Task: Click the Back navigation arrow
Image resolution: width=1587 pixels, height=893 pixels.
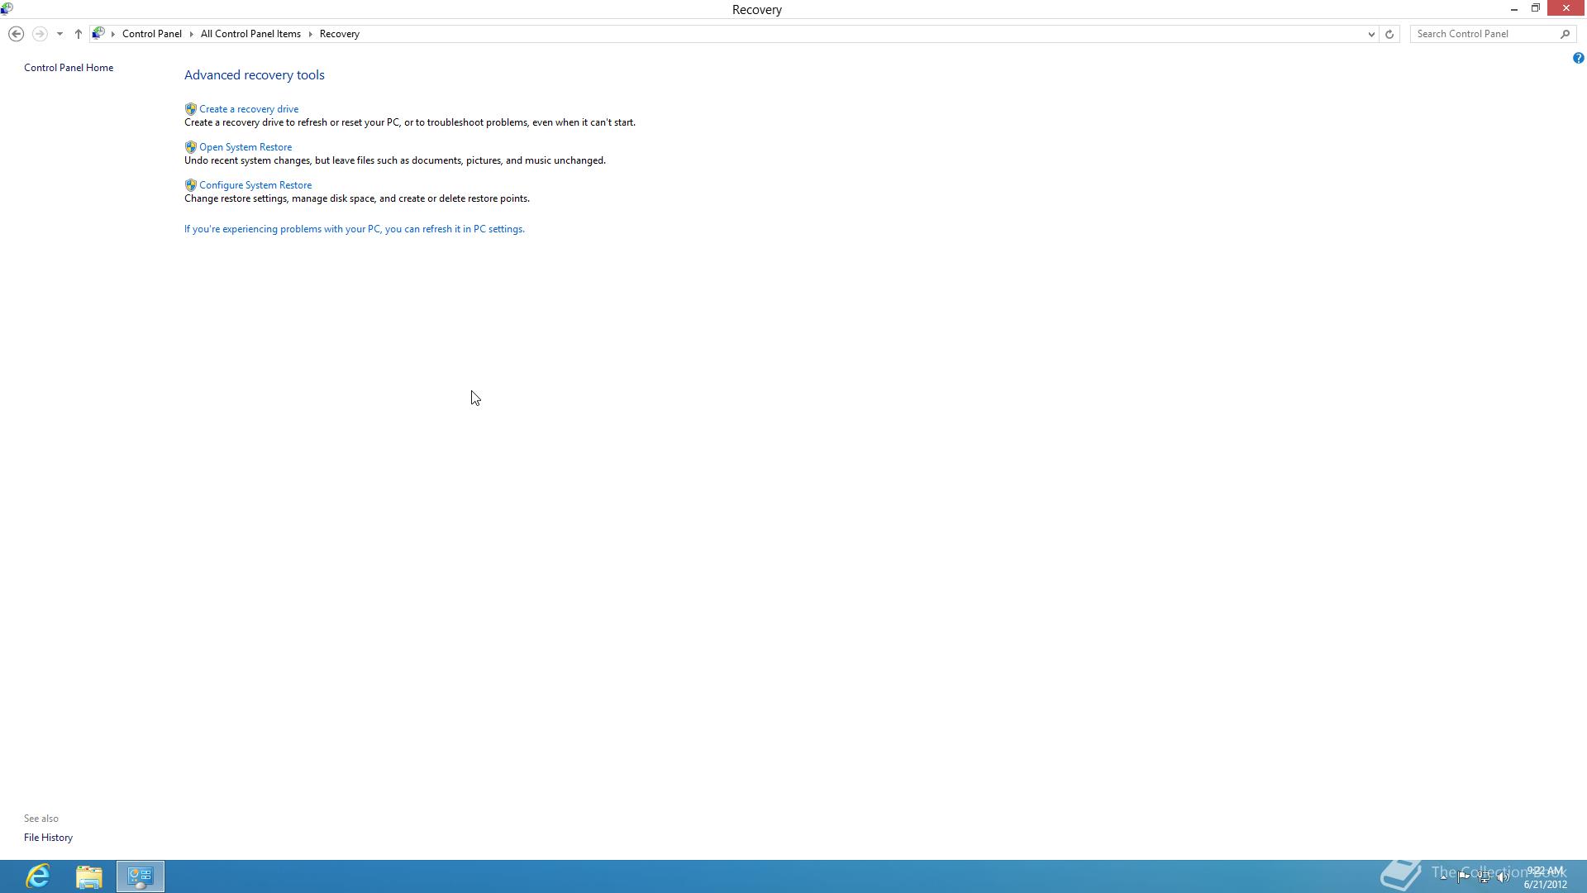Action: point(16,34)
